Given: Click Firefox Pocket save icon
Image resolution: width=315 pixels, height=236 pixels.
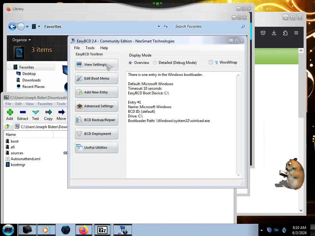Looking at the screenshot, I should [263, 33].
